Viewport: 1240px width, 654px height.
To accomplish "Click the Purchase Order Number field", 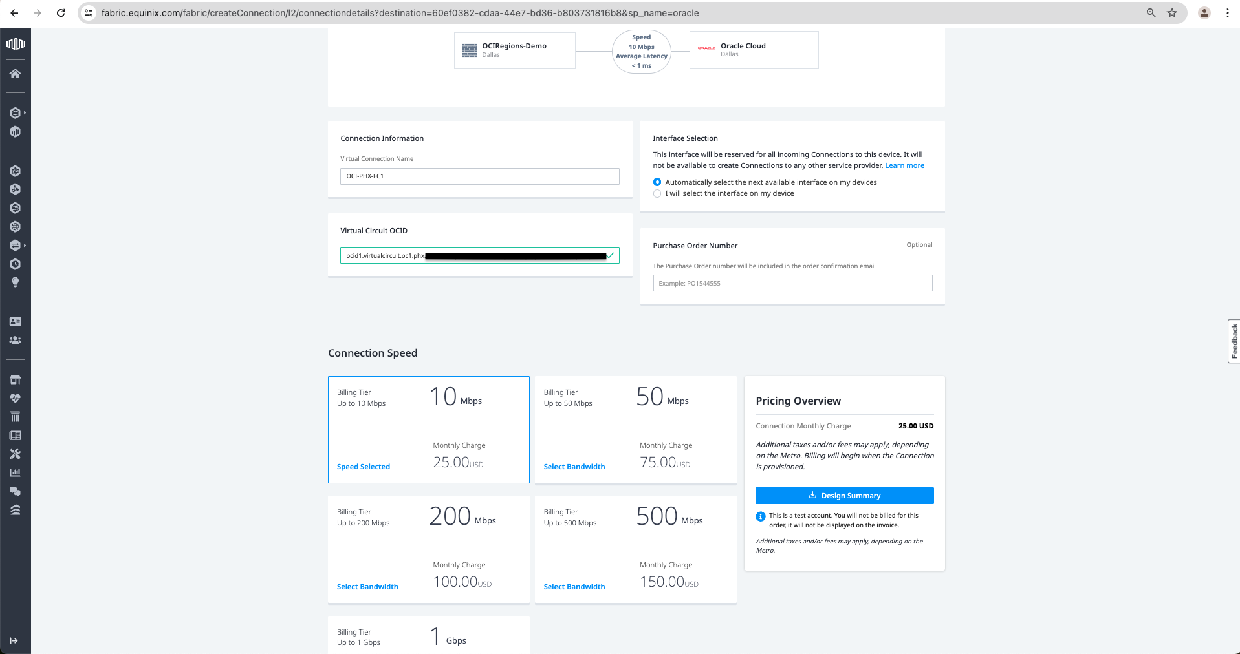I will click(x=792, y=283).
